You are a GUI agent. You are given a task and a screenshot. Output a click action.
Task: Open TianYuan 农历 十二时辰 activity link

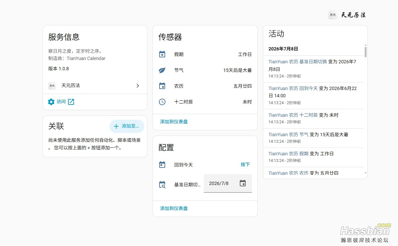tap(293, 115)
